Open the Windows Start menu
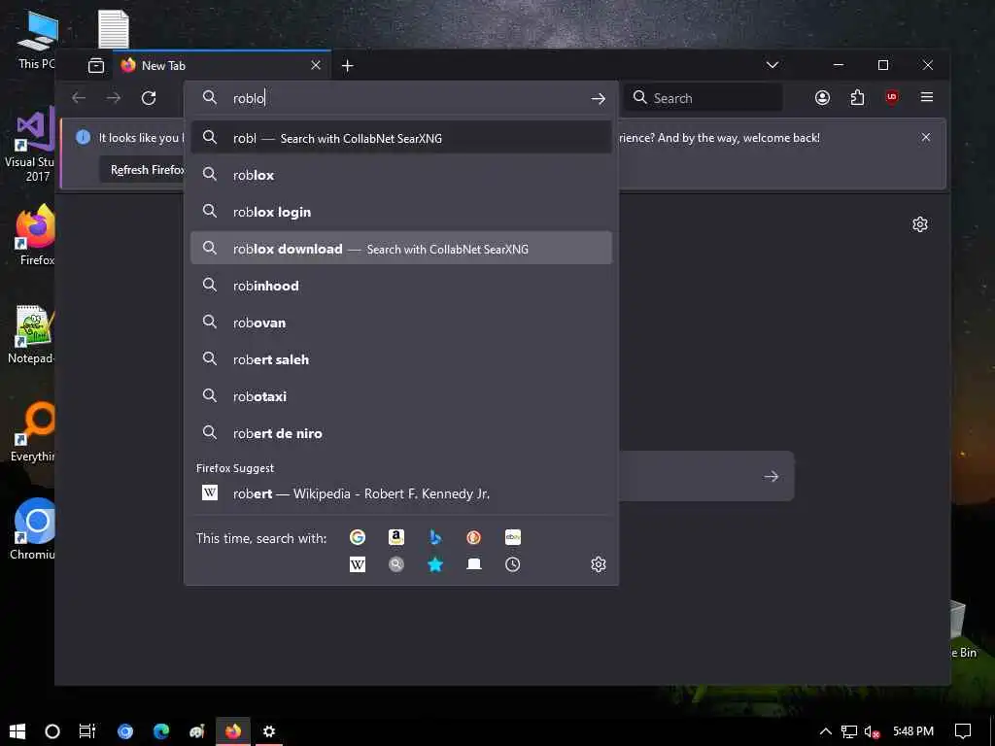 (x=17, y=731)
